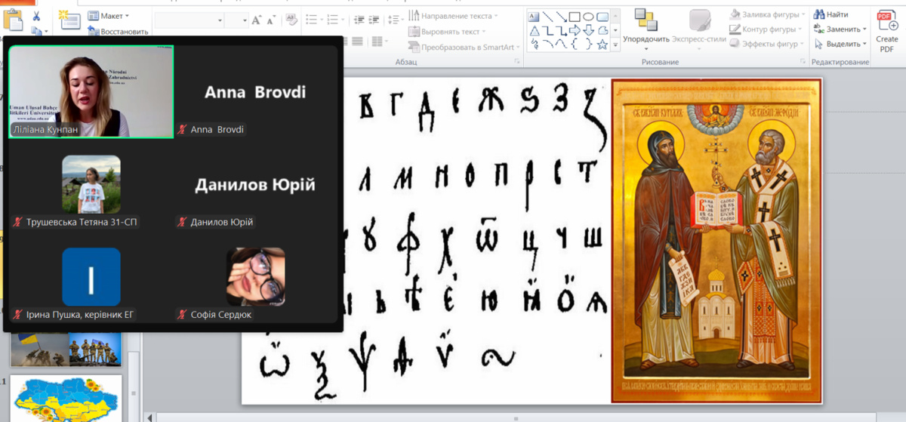Click the New Slide icon
The width and height of the screenshot is (906, 422).
[x=69, y=20]
